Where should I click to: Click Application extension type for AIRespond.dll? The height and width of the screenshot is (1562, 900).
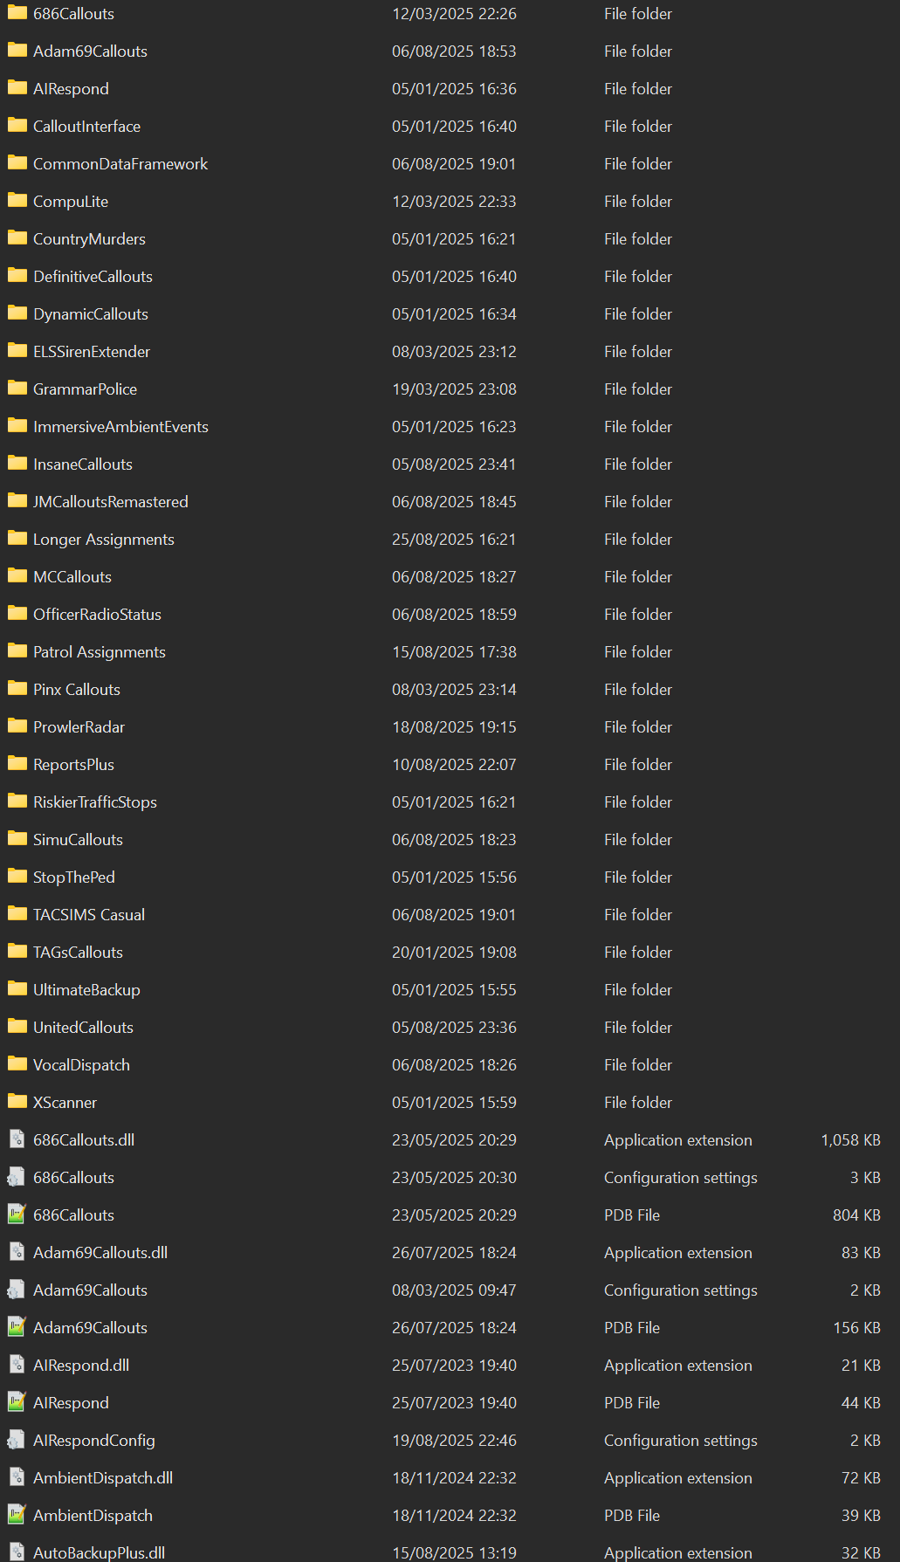click(x=678, y=1366)
